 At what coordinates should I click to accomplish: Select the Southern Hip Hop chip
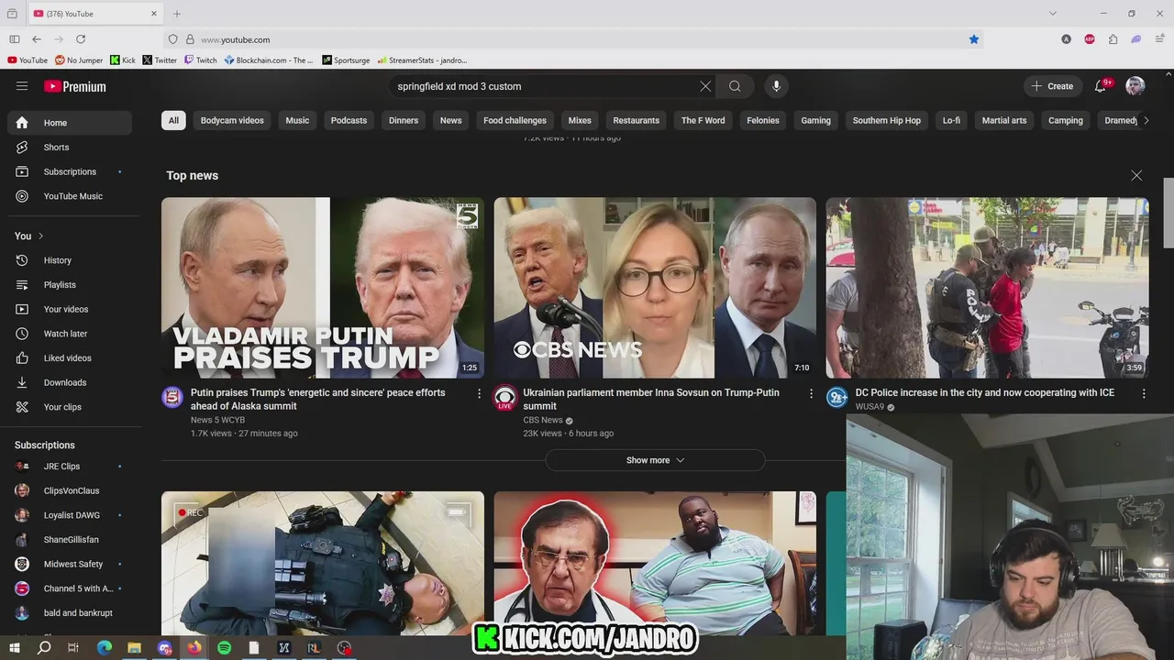tap(887, 120)
